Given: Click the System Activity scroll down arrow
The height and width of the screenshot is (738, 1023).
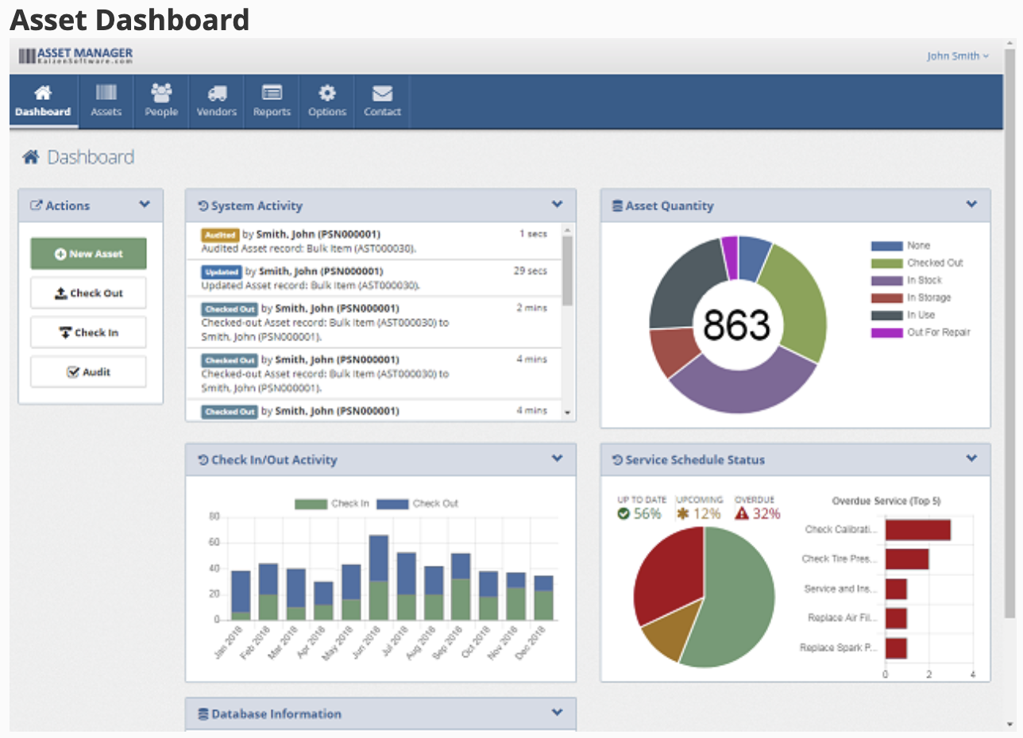Looking at the screenshot, I should tap(567, 413).
